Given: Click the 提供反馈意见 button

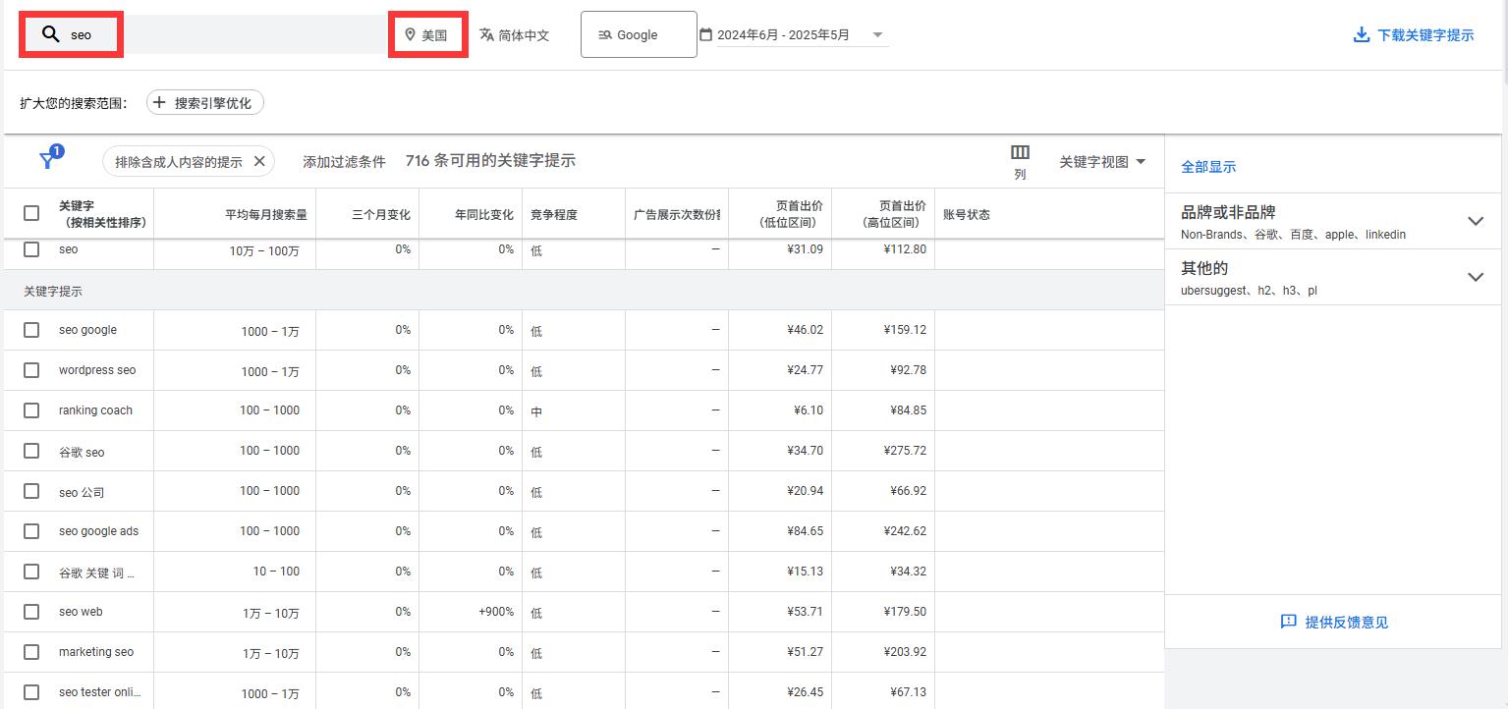Looking at the screenshot, I should coord(1333,622).
